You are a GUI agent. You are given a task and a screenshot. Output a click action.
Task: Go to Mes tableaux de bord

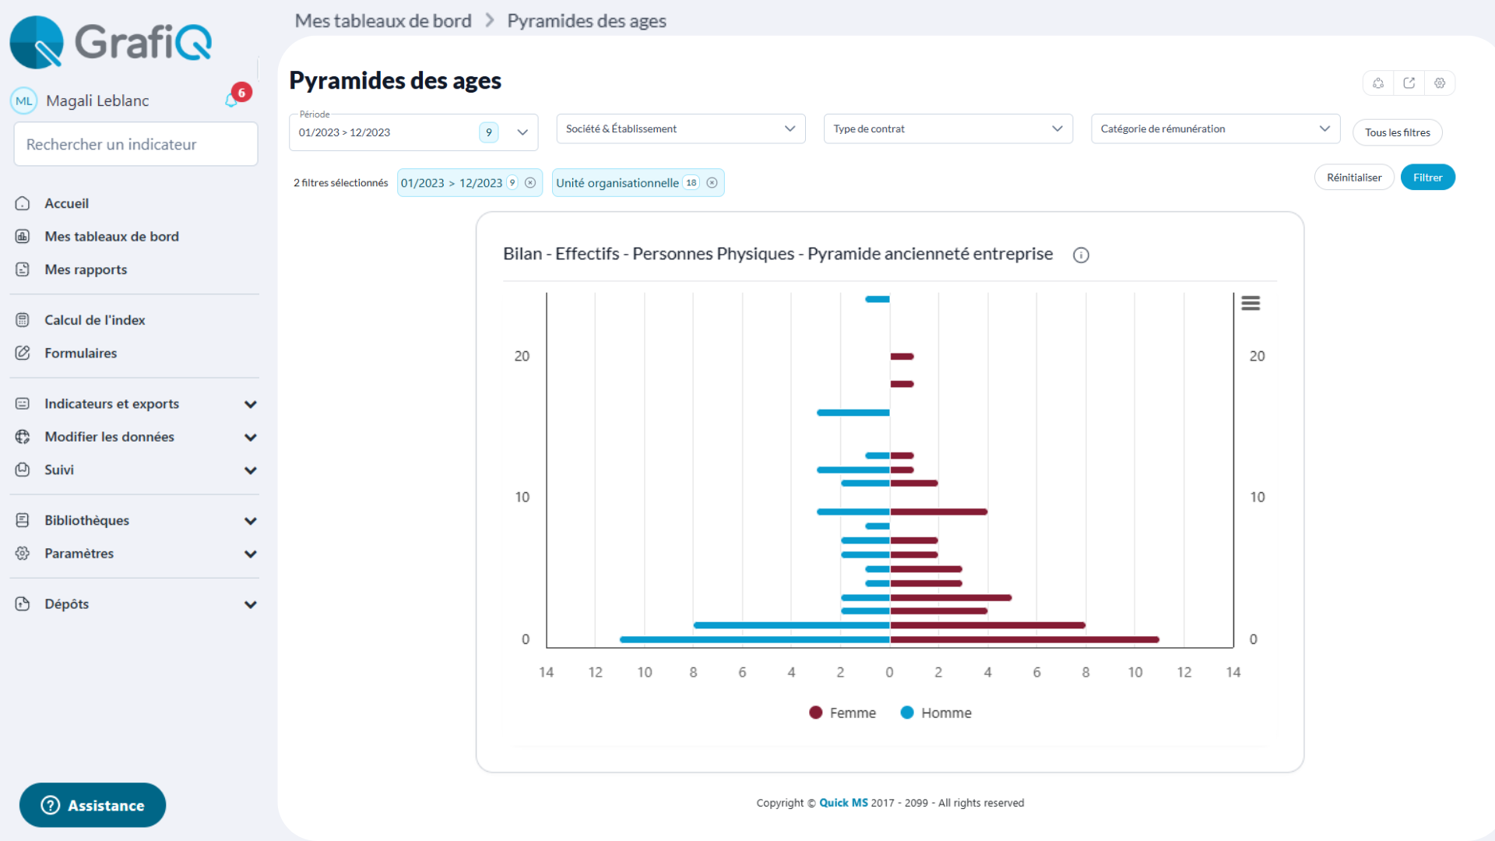pos(111,236)
